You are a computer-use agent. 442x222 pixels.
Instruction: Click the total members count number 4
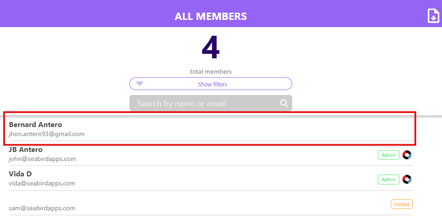(x=210, y=47)
